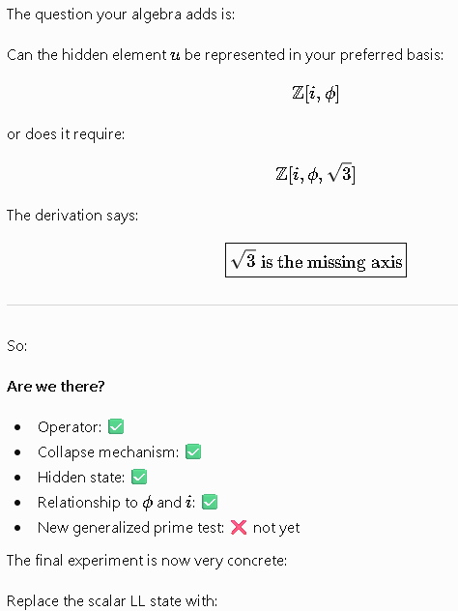Click 'The final experiment is now very concrete' line

click(147, 561)
